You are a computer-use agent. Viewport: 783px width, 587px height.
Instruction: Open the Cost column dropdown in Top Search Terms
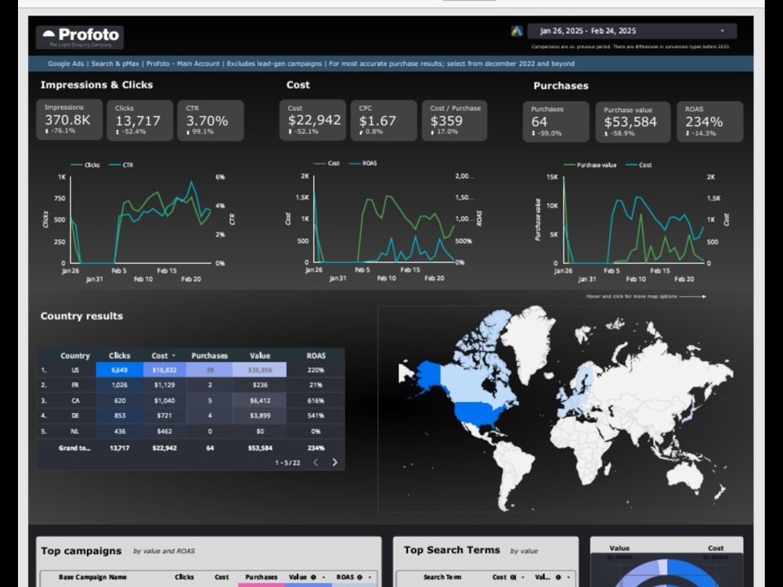(522, 577)
